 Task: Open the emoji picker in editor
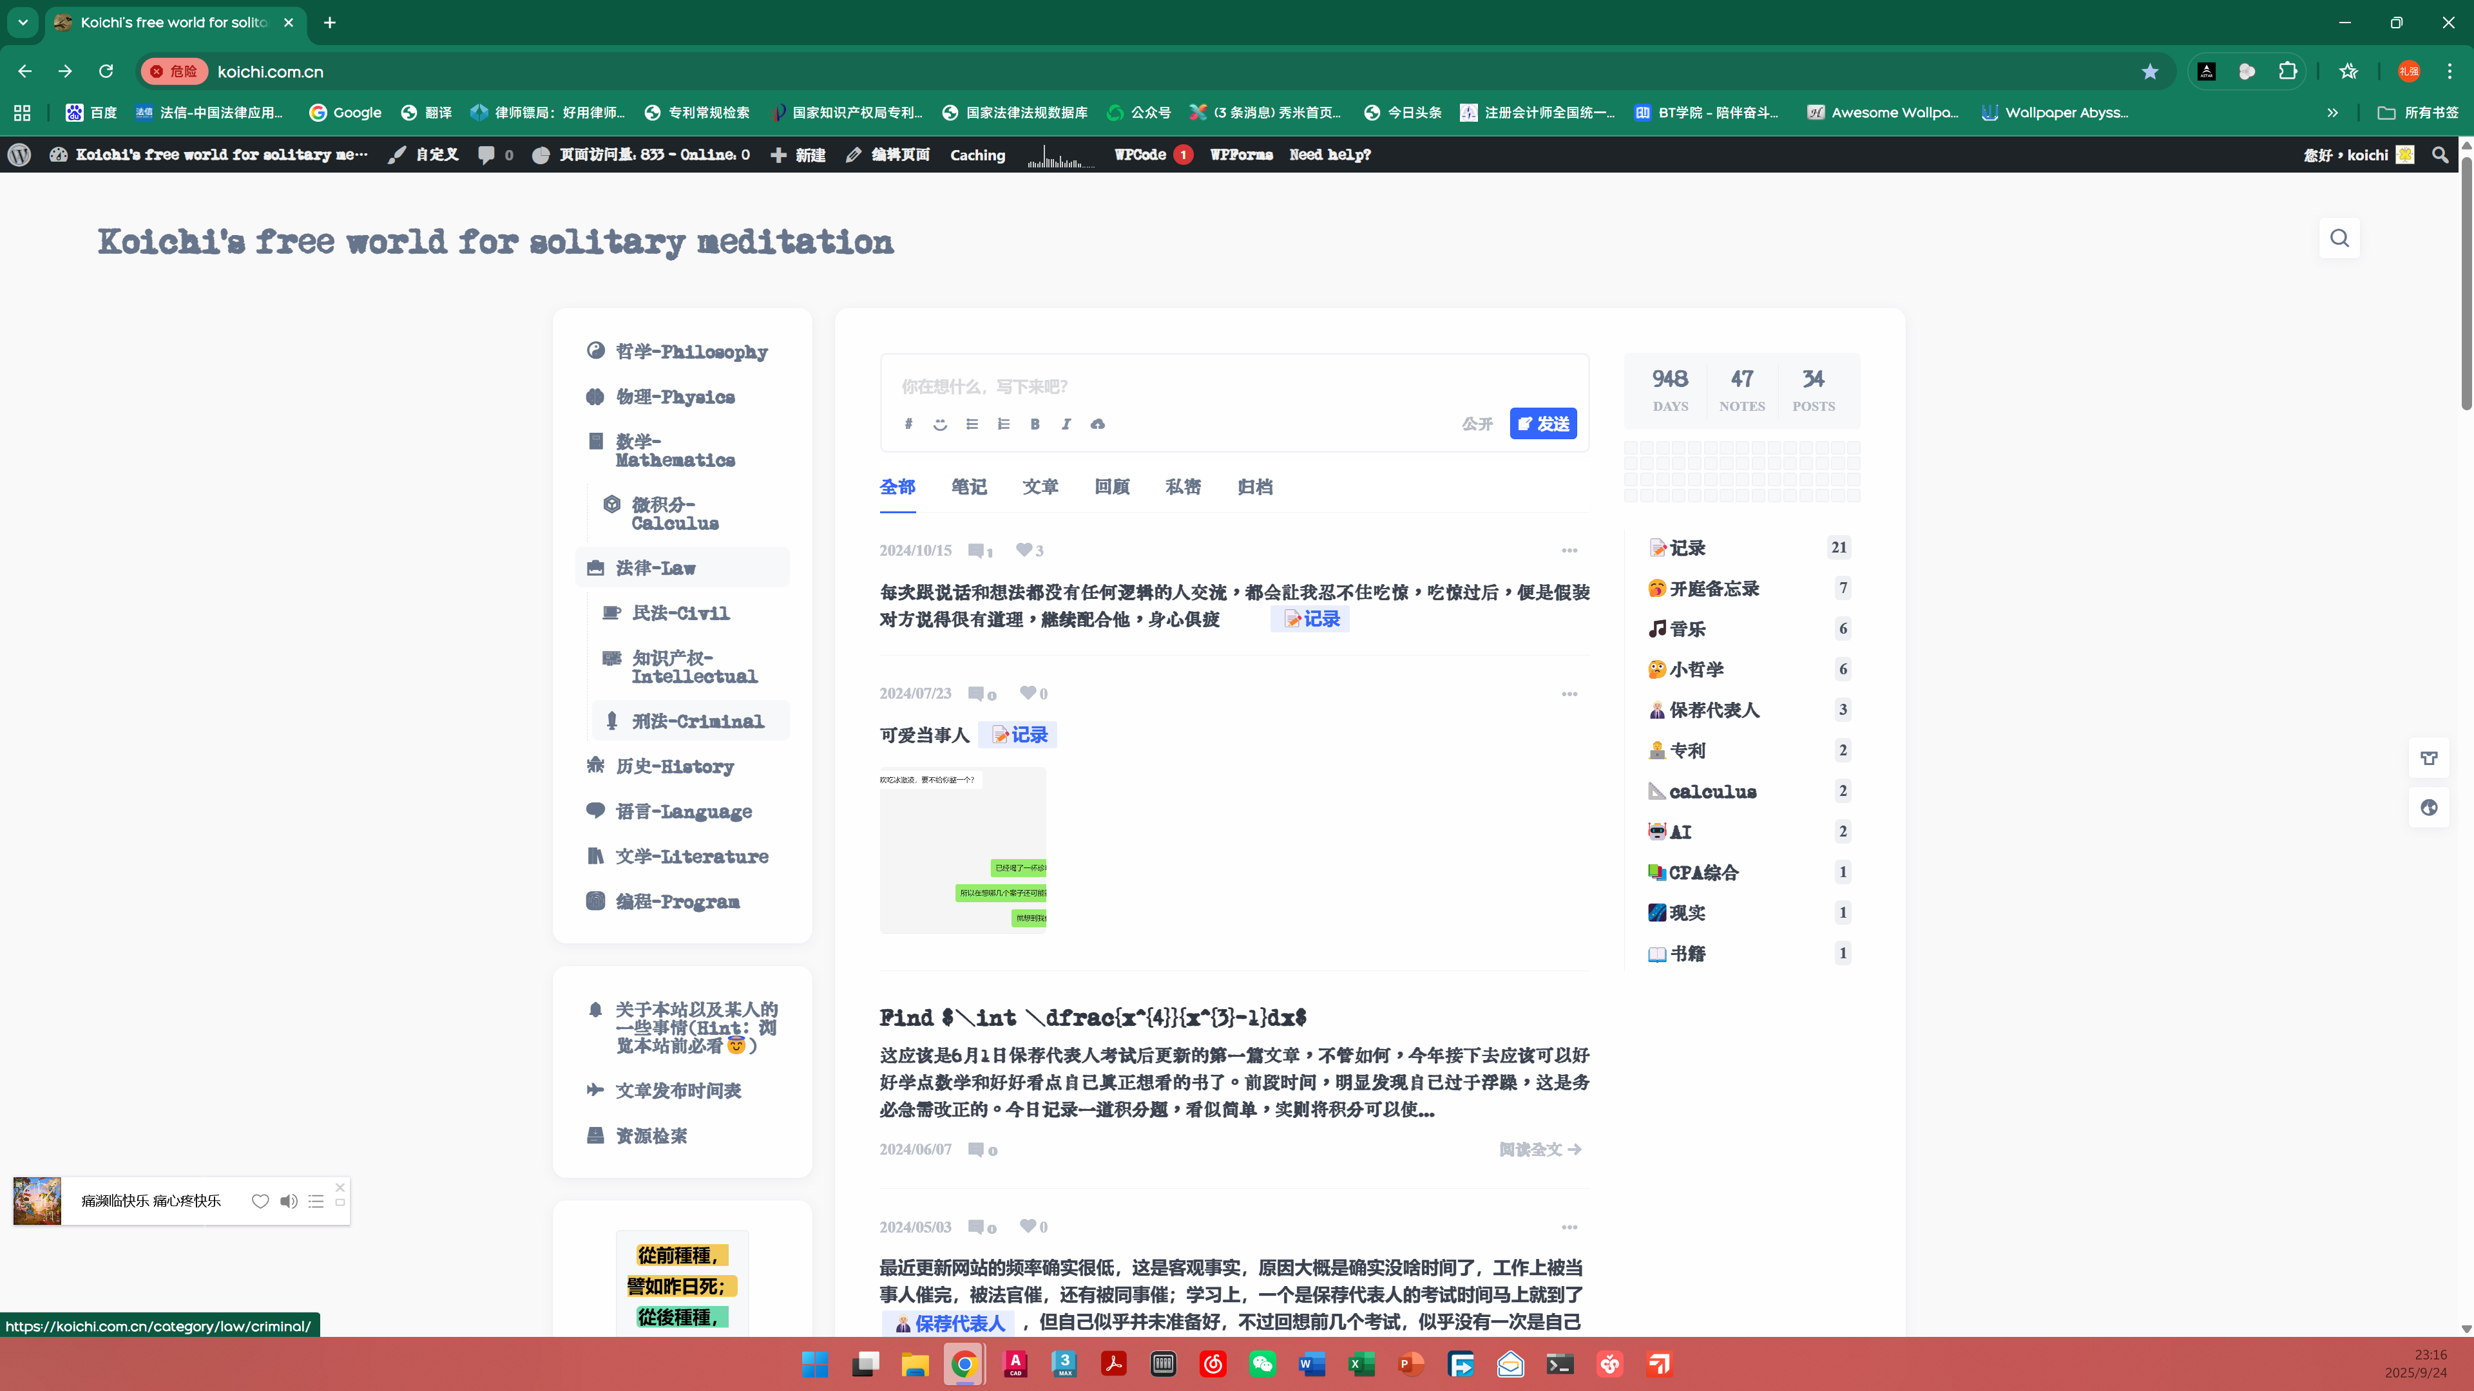tap(940, 423)
